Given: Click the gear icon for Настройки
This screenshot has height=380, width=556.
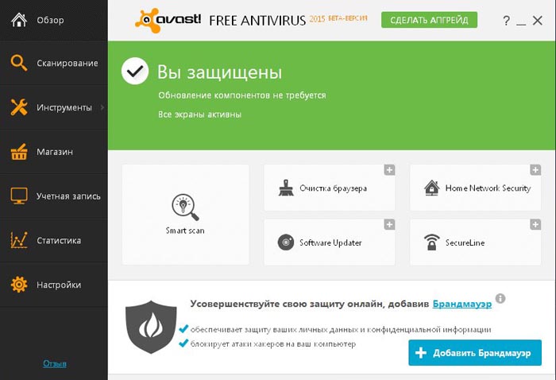Looking at the screenshot, I should [19, 285].
